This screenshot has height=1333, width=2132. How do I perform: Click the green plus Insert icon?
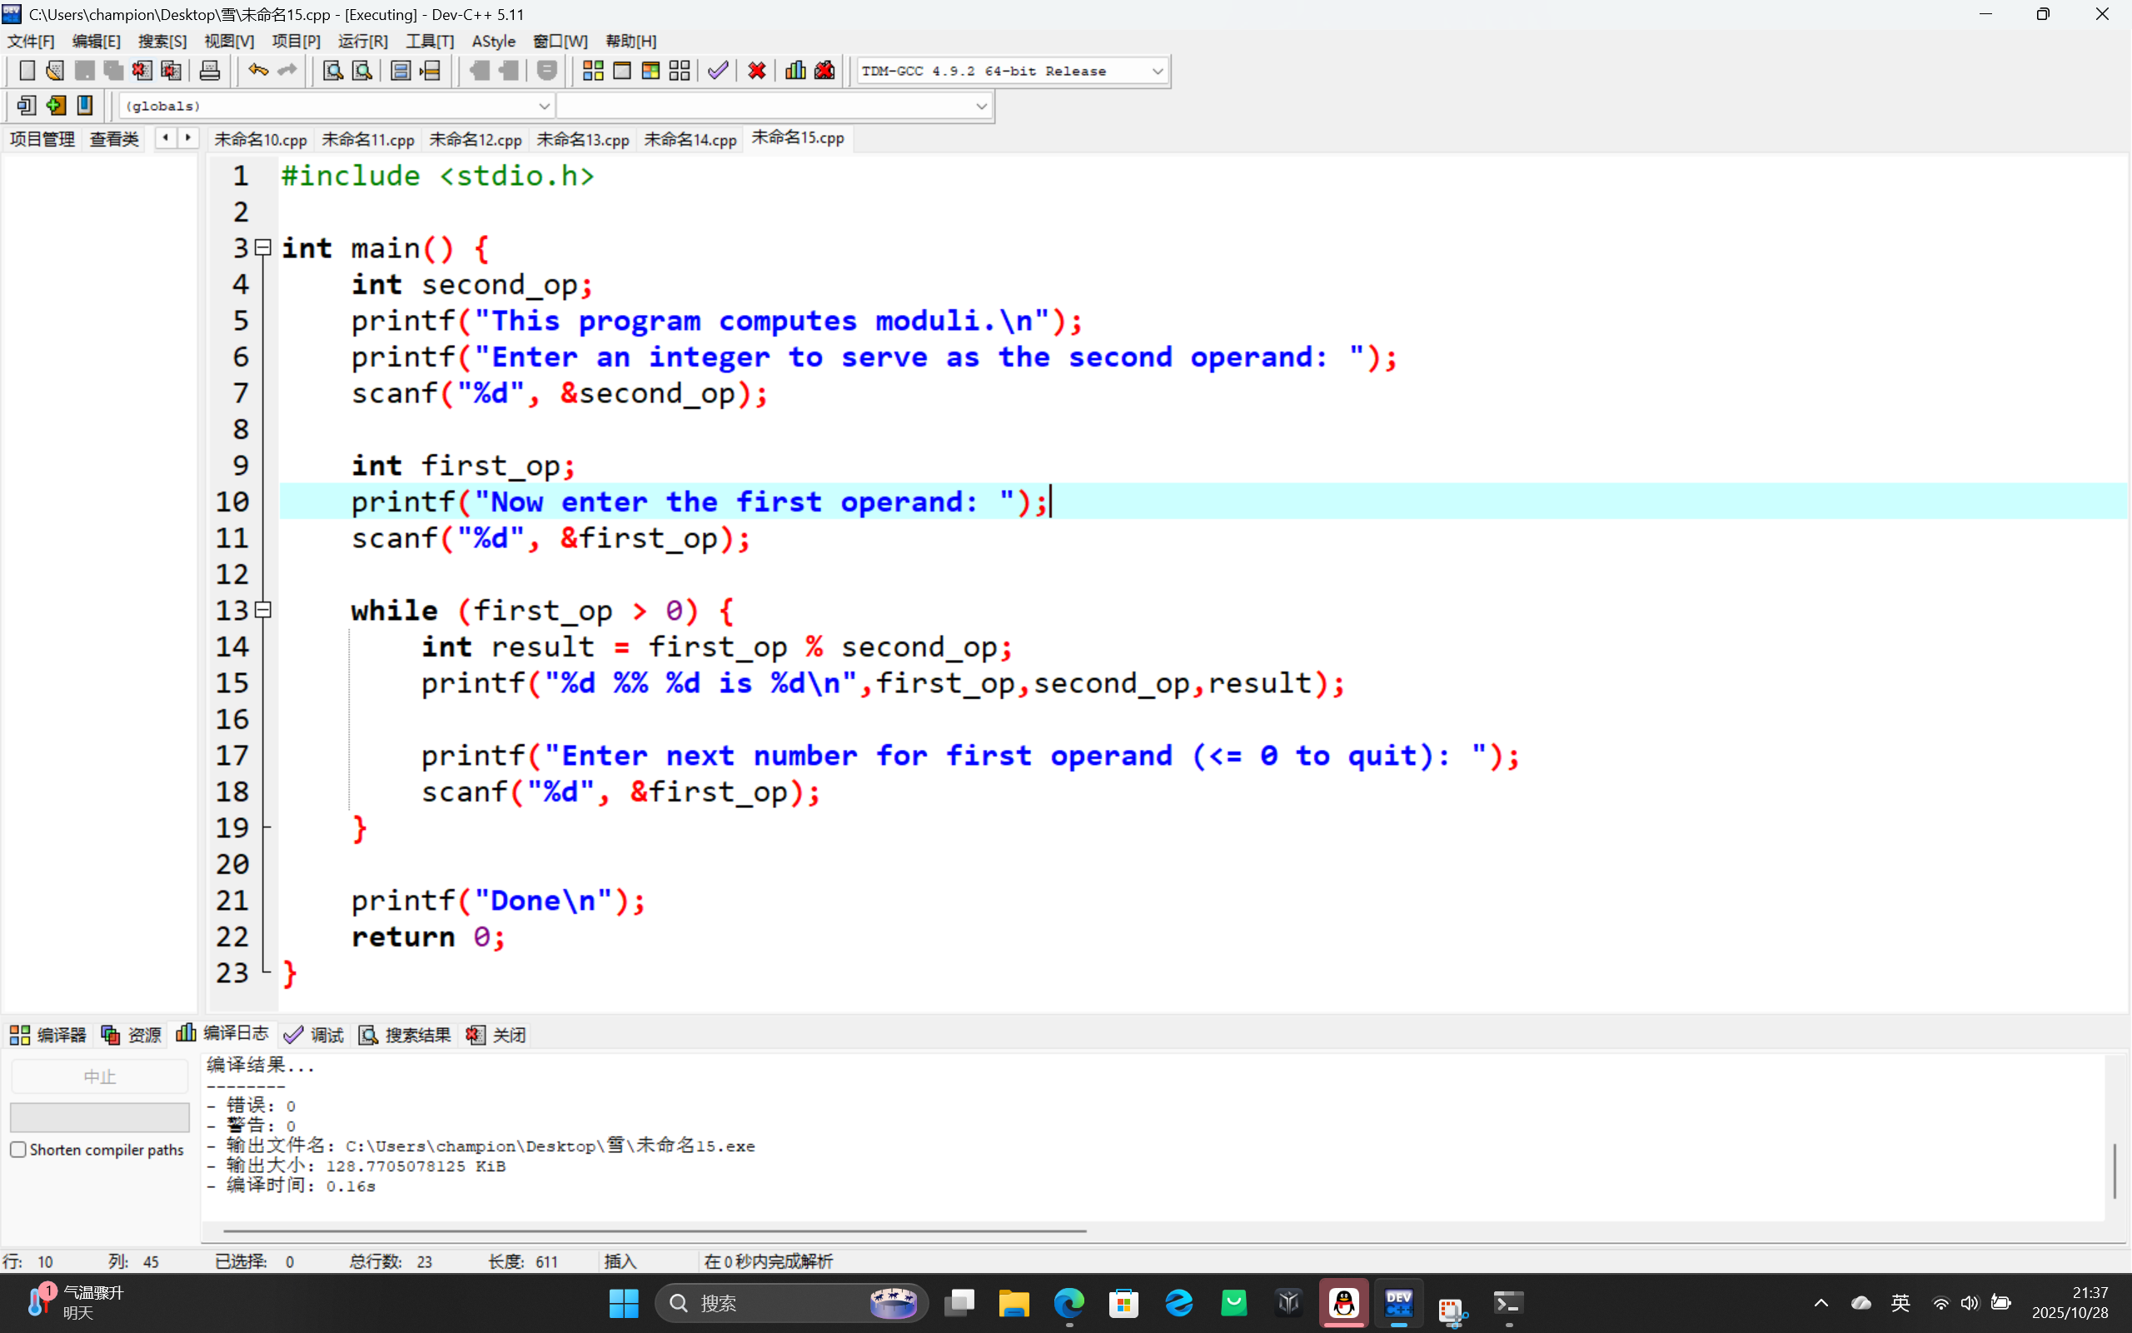[x=56, y=106]
